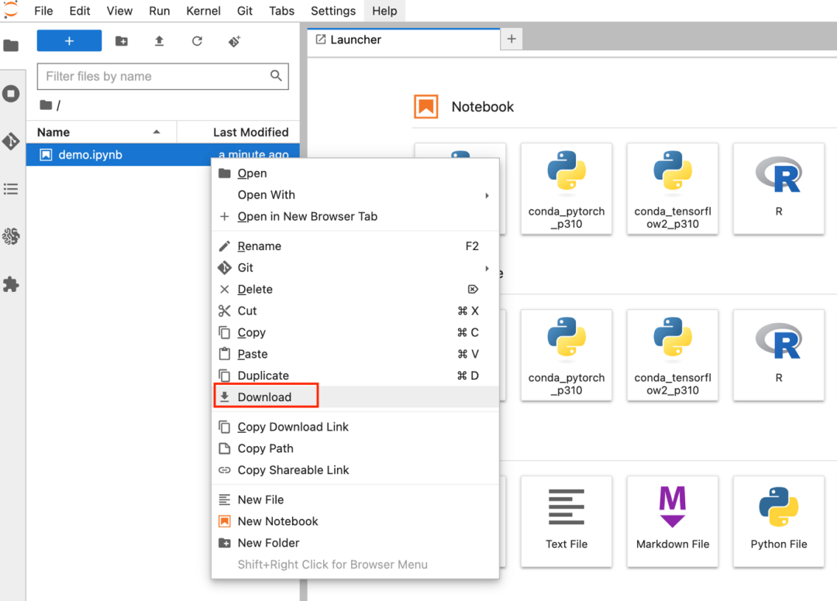Open the Git menu in the menu bar
The height and width of the screenshot is (601, 837).
244,11
